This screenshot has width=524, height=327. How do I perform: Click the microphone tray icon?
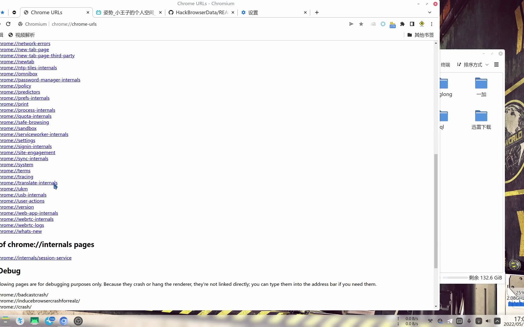point(469,321)
